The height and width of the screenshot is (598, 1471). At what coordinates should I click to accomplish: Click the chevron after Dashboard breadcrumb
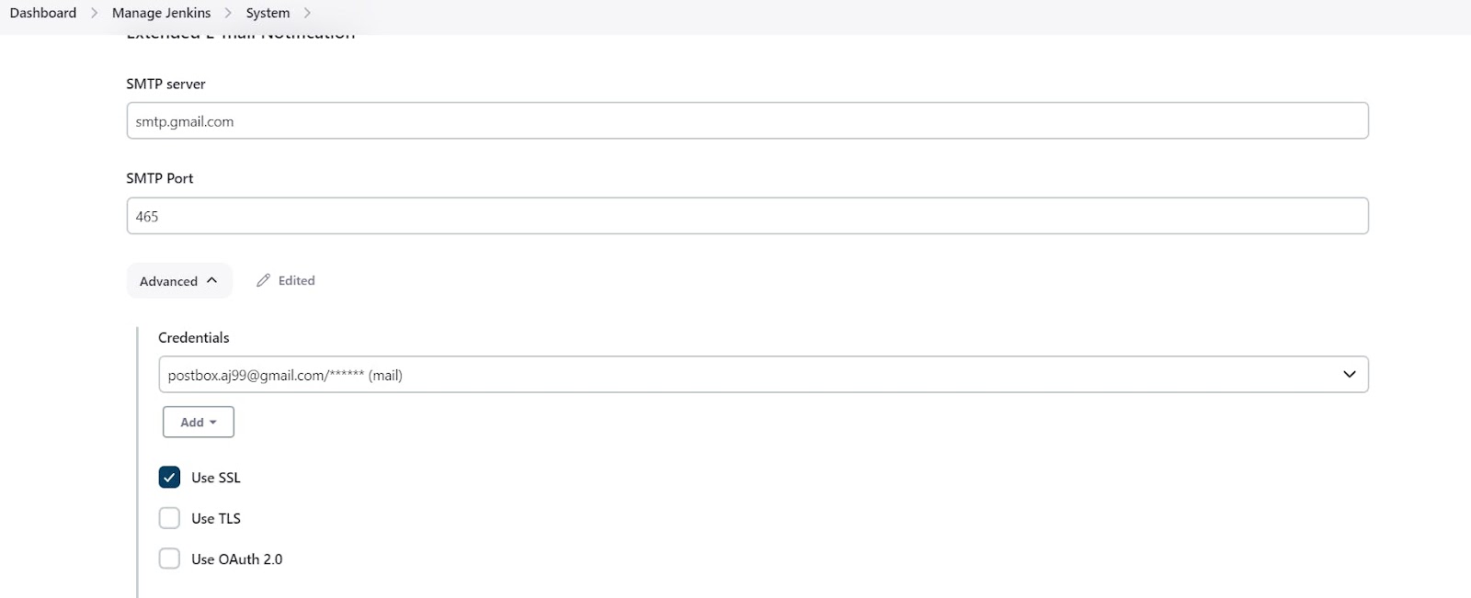point(94,13)
